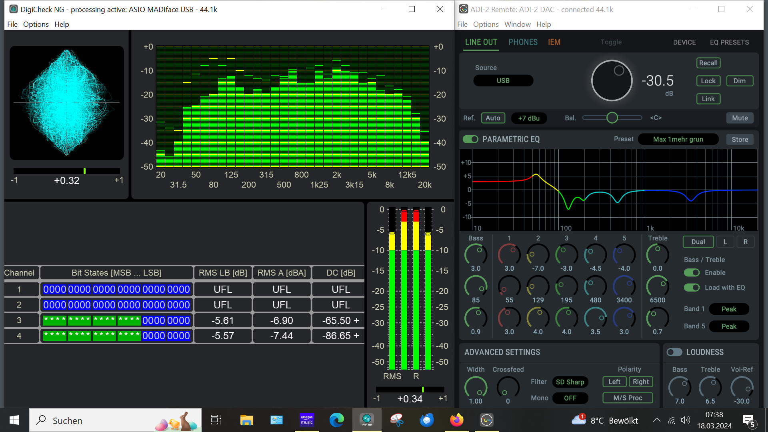
Task: Adjust the Band 3 frequency knob at 195
Action: tap(566, 286)
